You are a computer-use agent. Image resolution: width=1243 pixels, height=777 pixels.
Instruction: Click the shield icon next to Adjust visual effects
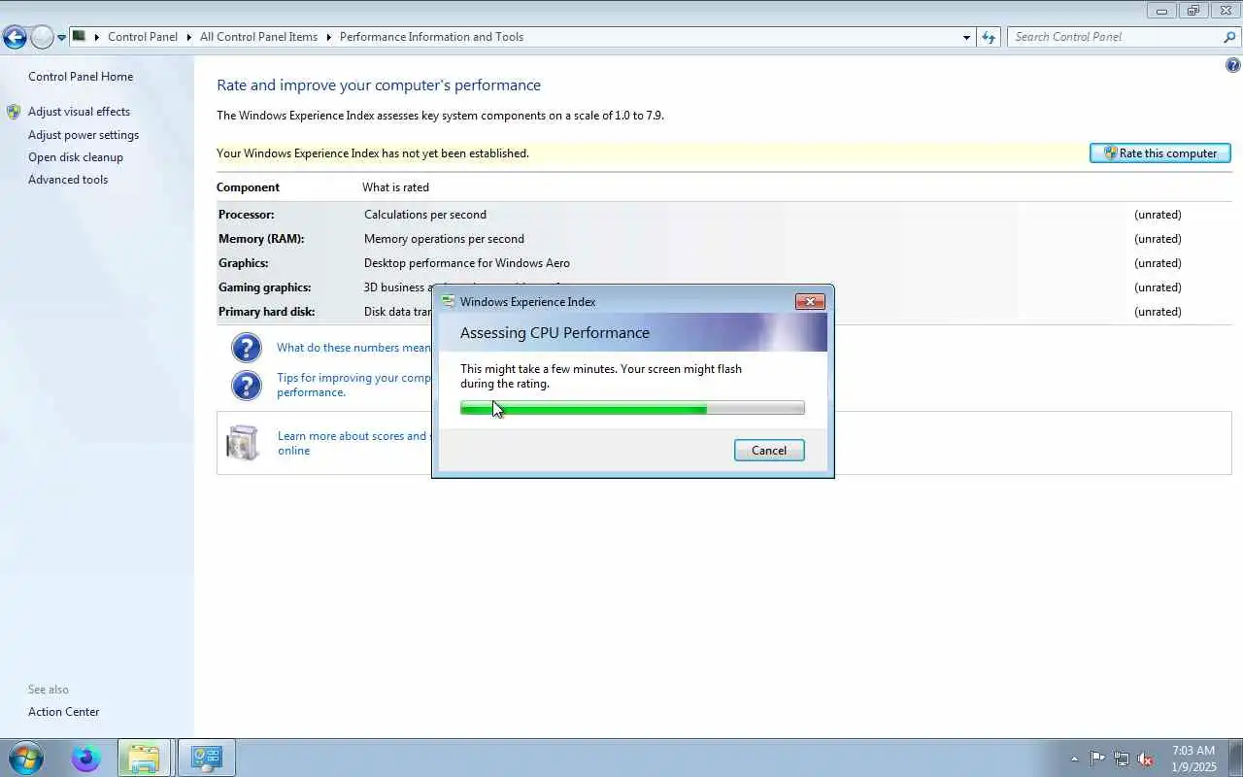[x=14, y=112]
